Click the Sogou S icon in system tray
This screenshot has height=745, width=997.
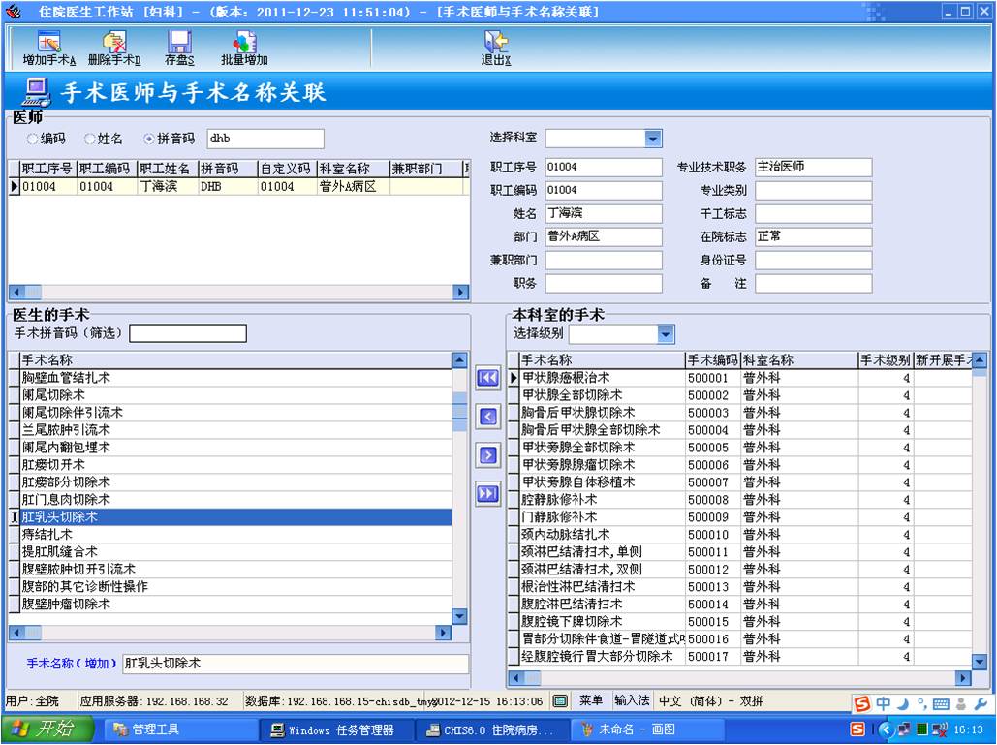click(x=857, y=729)
